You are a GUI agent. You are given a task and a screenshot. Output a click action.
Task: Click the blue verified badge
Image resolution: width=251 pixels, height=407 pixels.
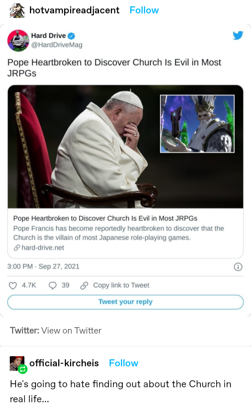click(71, 36)
